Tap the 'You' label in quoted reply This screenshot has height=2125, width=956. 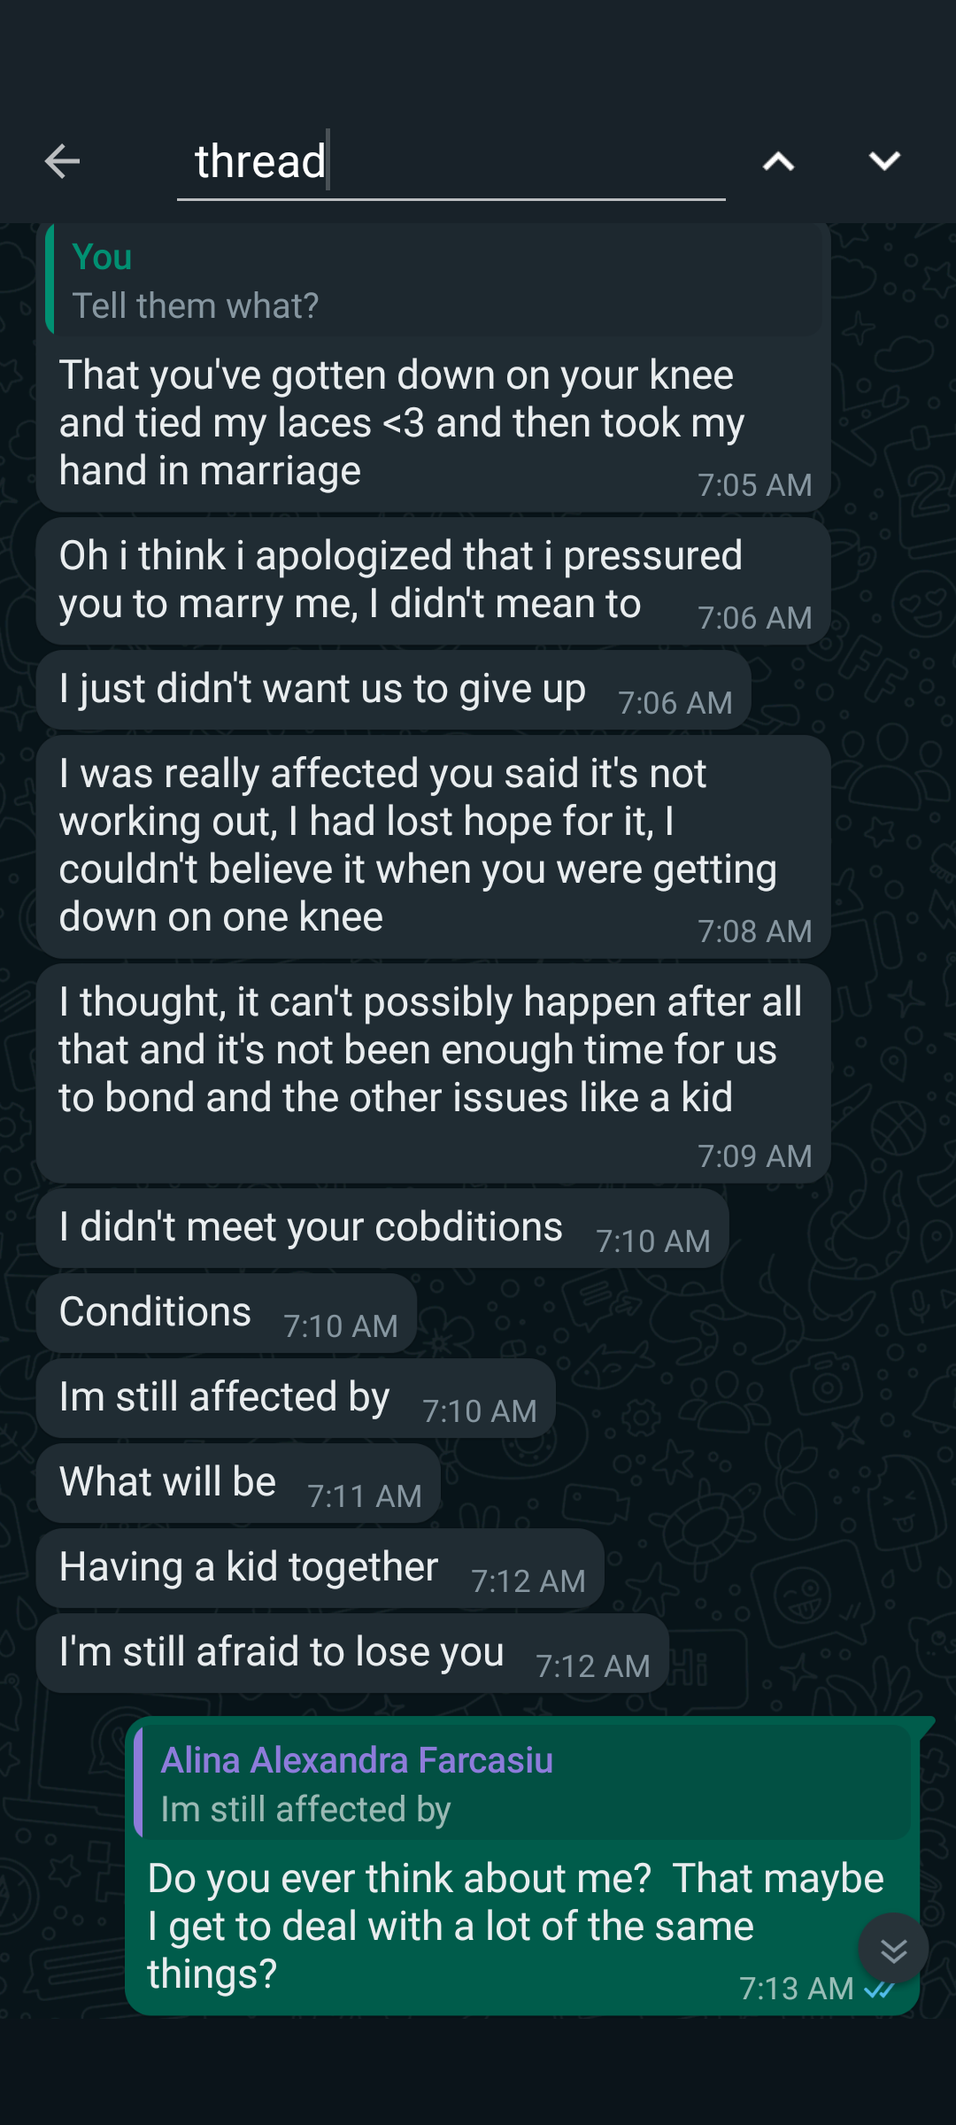(102, 258)
